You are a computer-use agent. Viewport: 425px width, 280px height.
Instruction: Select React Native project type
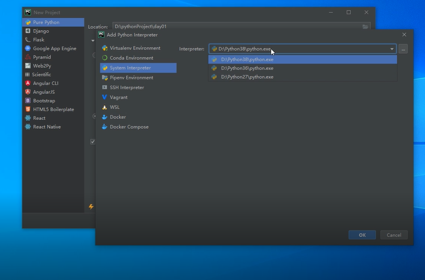click(53, 127)
